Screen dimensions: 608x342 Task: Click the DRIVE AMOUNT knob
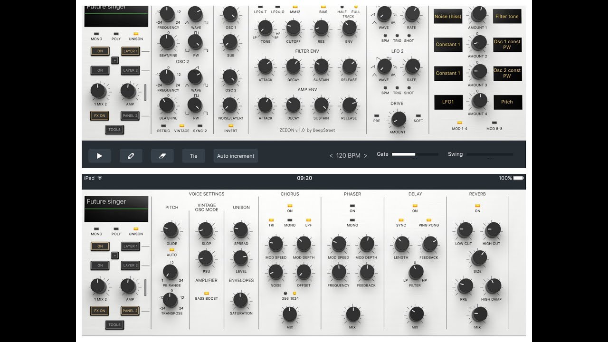[x=398, y=118]
